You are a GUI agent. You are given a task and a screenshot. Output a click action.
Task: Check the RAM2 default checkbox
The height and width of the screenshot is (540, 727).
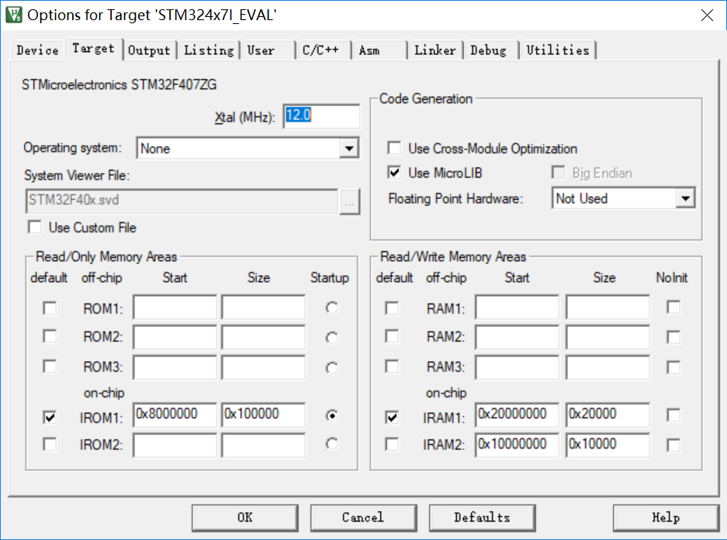click(393, 336)
